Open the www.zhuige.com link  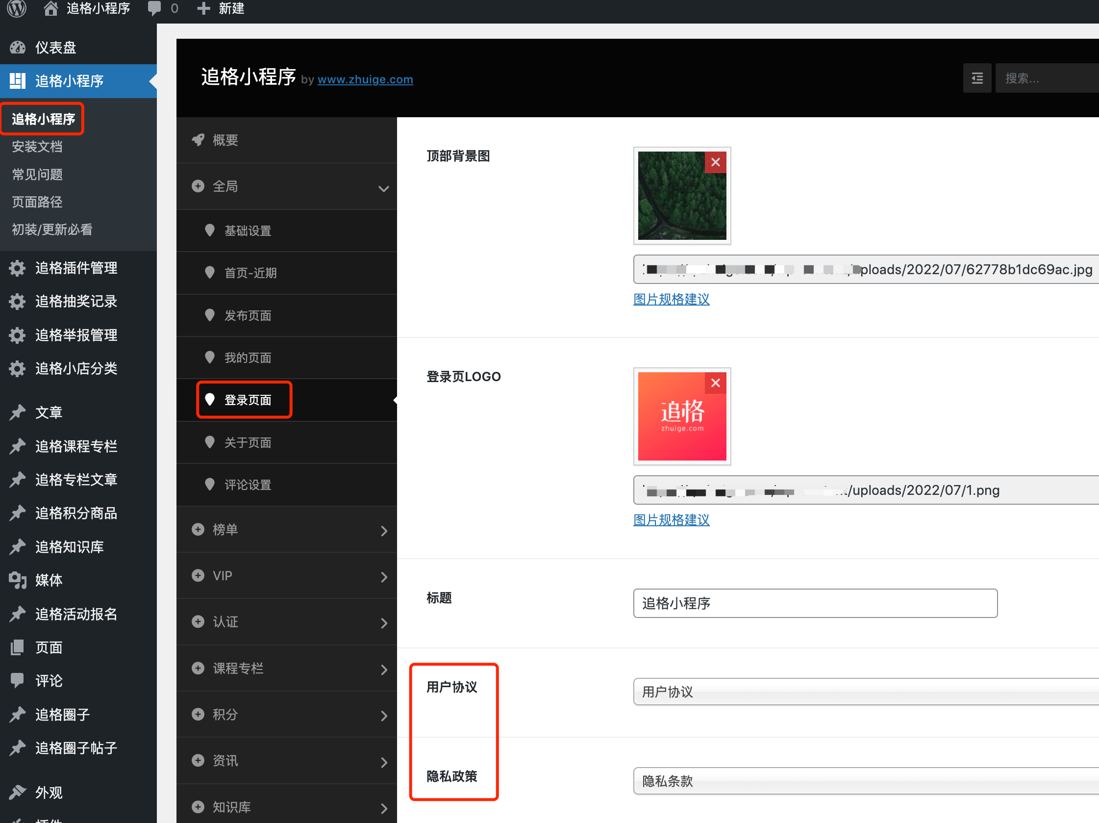[365, 79]
